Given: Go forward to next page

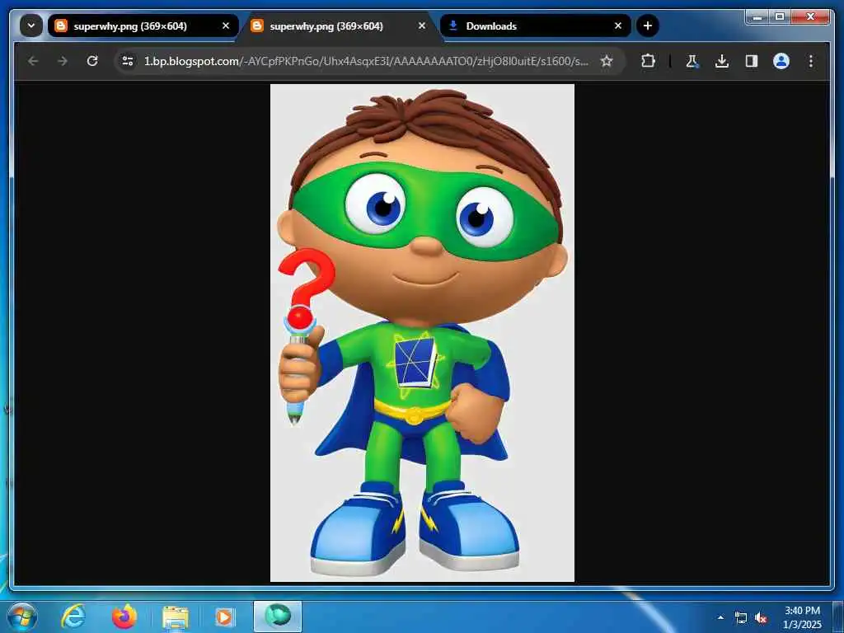Looking at the screenshot, I should pyautogui.click(x=63, y=61).
